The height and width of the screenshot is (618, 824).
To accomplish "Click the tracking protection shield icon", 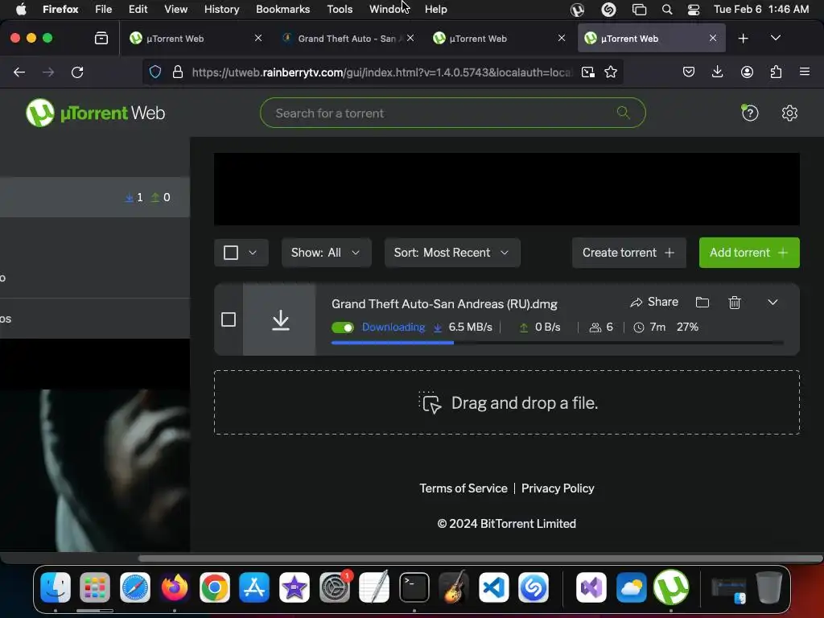I will click(x=155, y=72).
